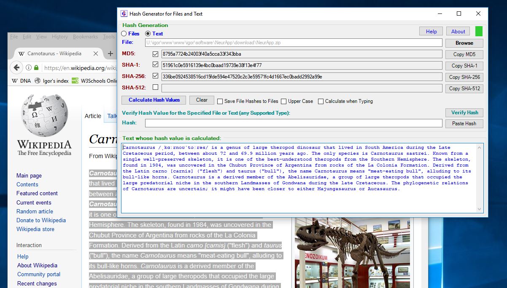Image resolution: width=507 pixels, height=288 pixels.
Task: Click inside the Hash verification input field
Action: click(293, 123)
